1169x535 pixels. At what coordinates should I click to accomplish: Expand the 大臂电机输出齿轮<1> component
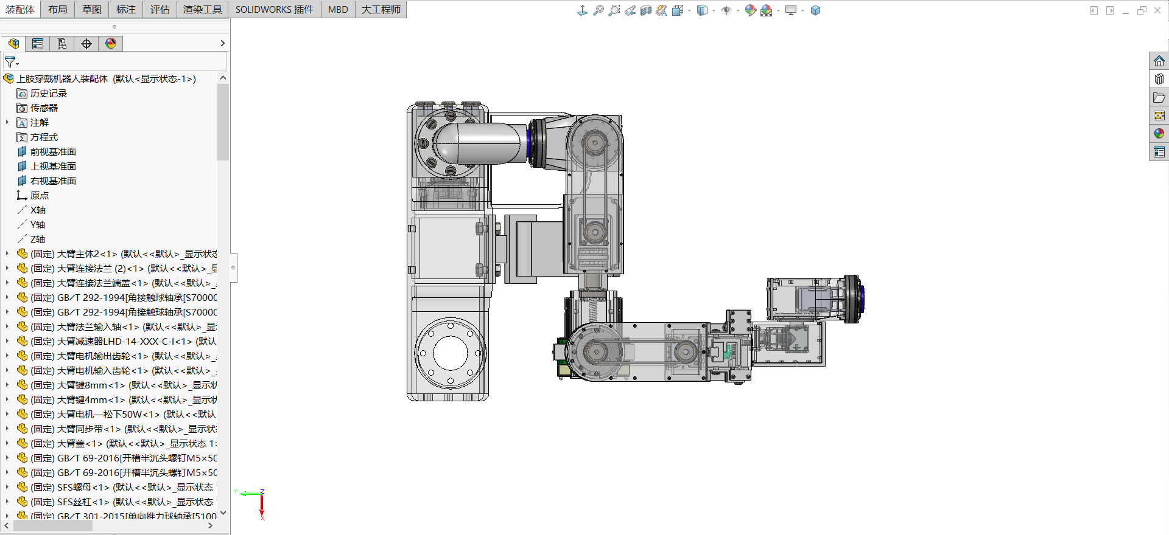[7, 356]
